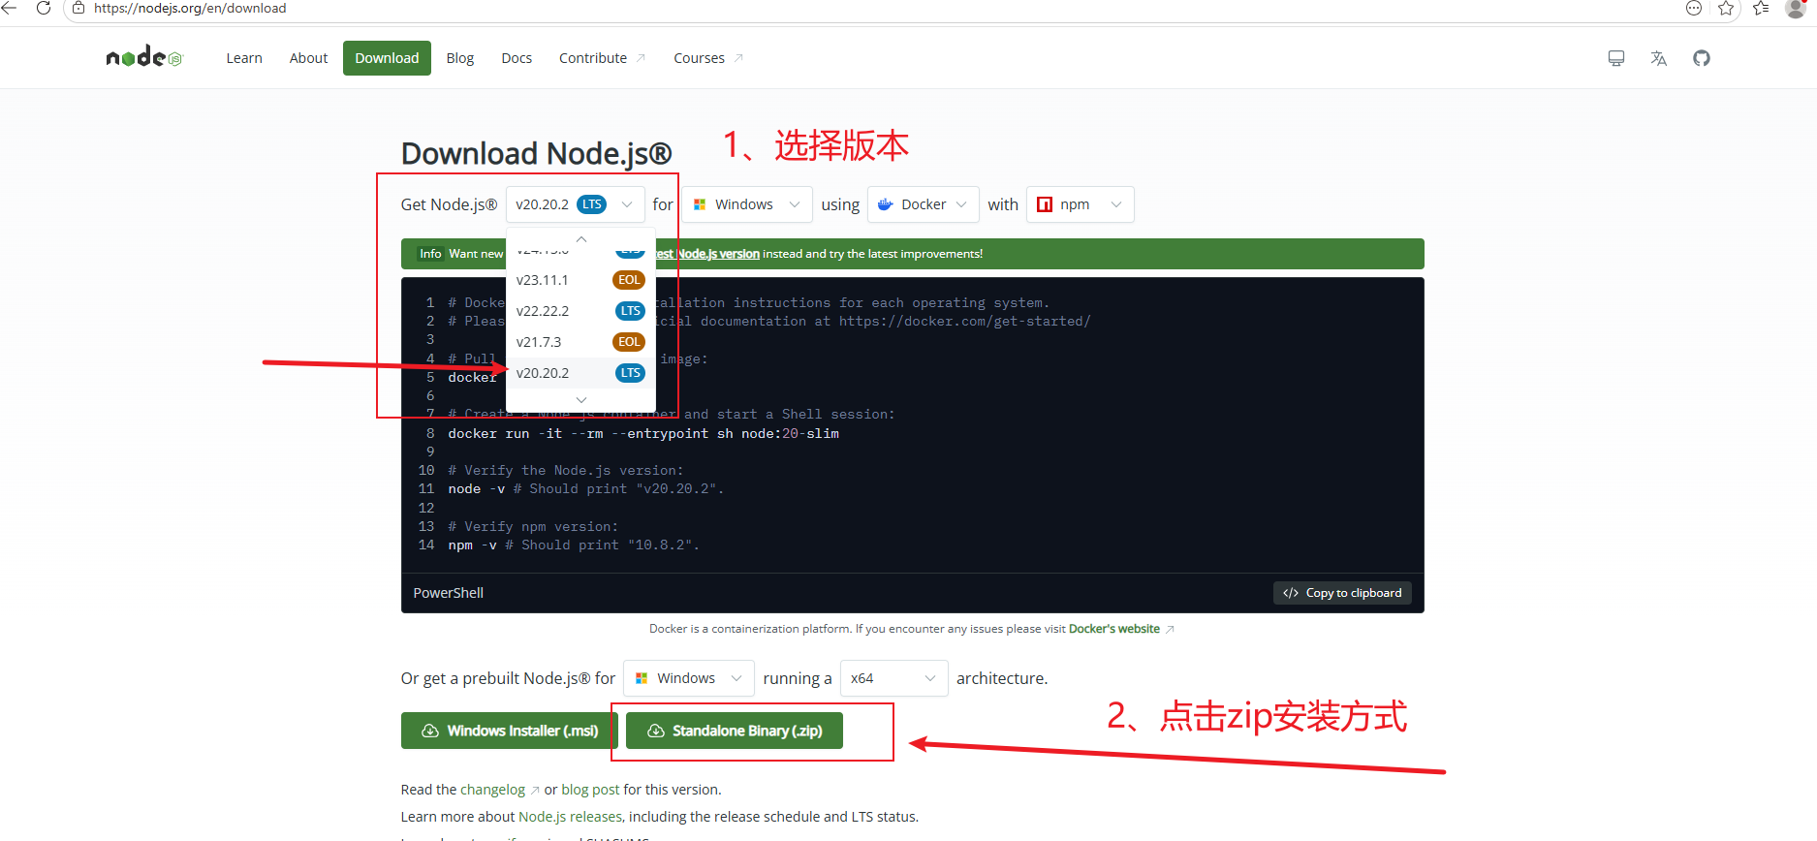Click the latest Node.js version link
Viewport: 1817px width, 841px height.
pos(708,254)
